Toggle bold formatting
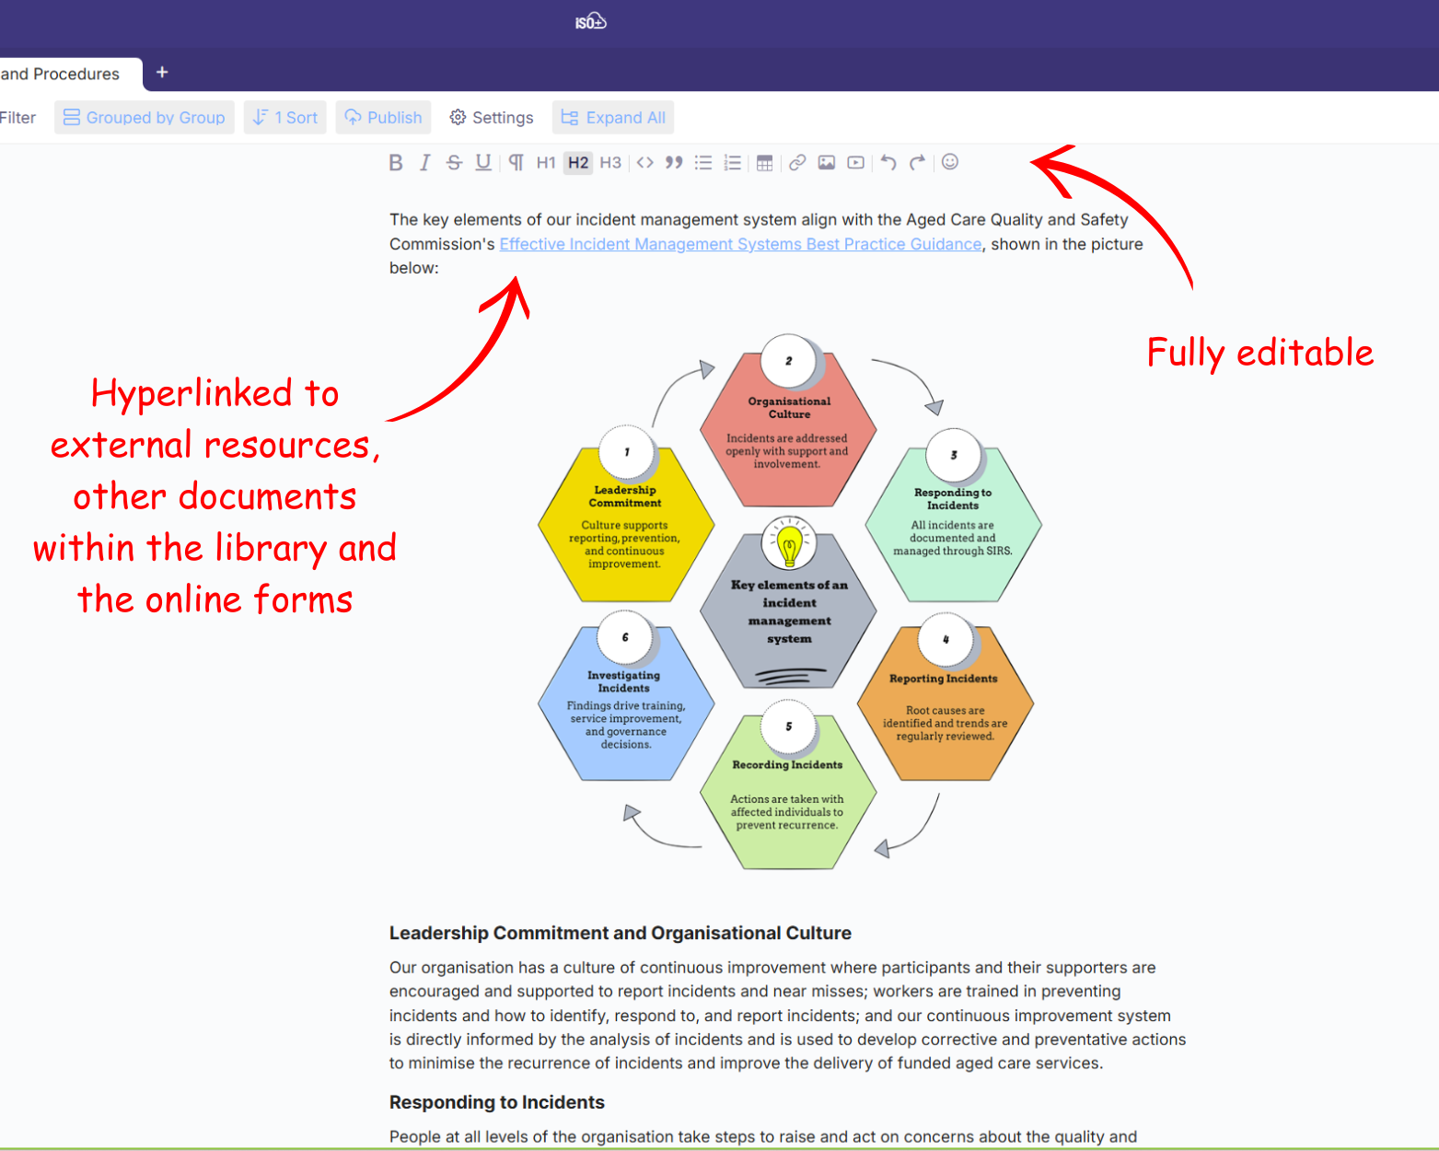Viewport: 1439px width, 1151px height. (x=396, y=163)
